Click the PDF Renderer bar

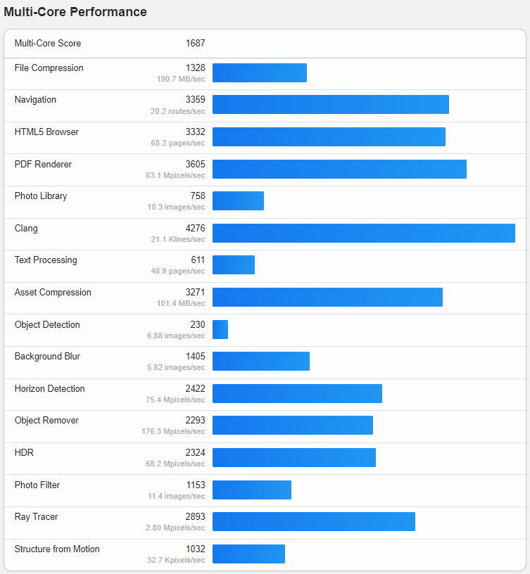point(339,169)
